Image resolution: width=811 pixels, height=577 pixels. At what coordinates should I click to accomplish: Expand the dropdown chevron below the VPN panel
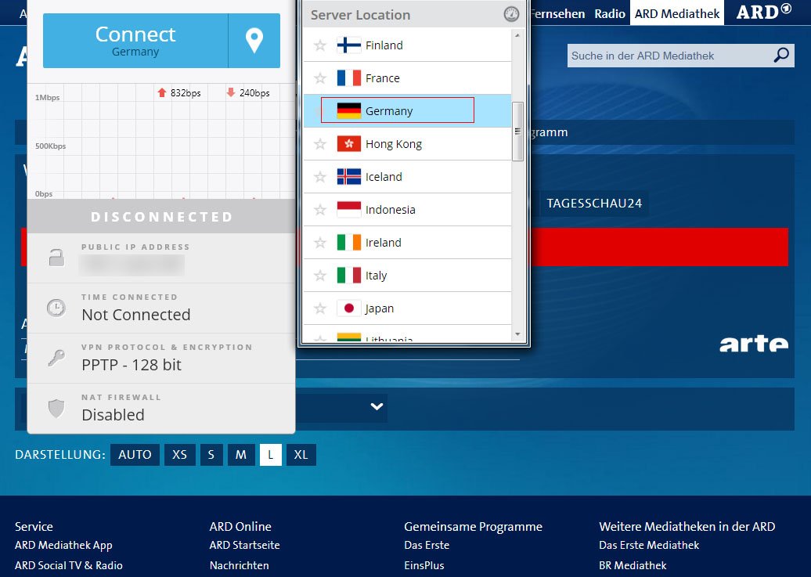click(377, 407)
